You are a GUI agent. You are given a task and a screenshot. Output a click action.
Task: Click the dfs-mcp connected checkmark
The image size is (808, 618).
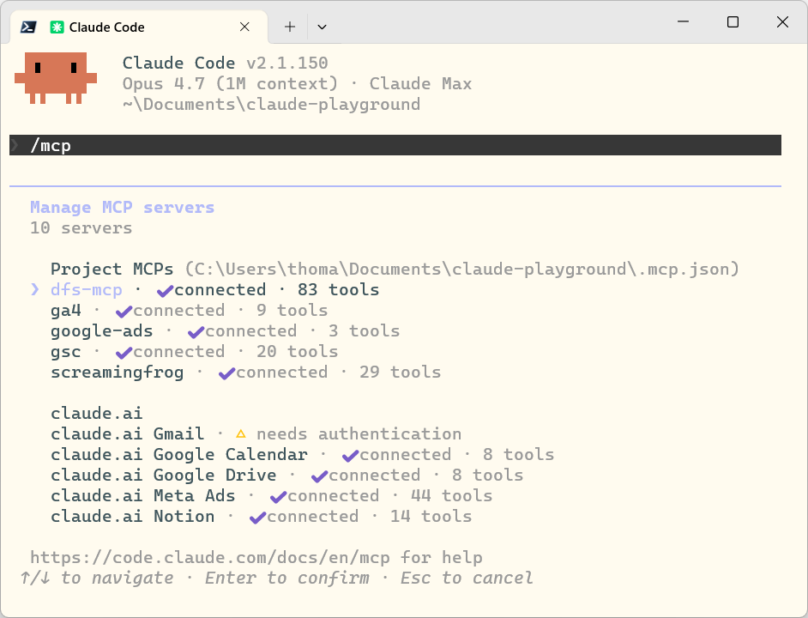[165, 291]
